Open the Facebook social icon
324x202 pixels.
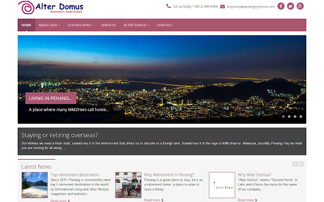point(281,6)
